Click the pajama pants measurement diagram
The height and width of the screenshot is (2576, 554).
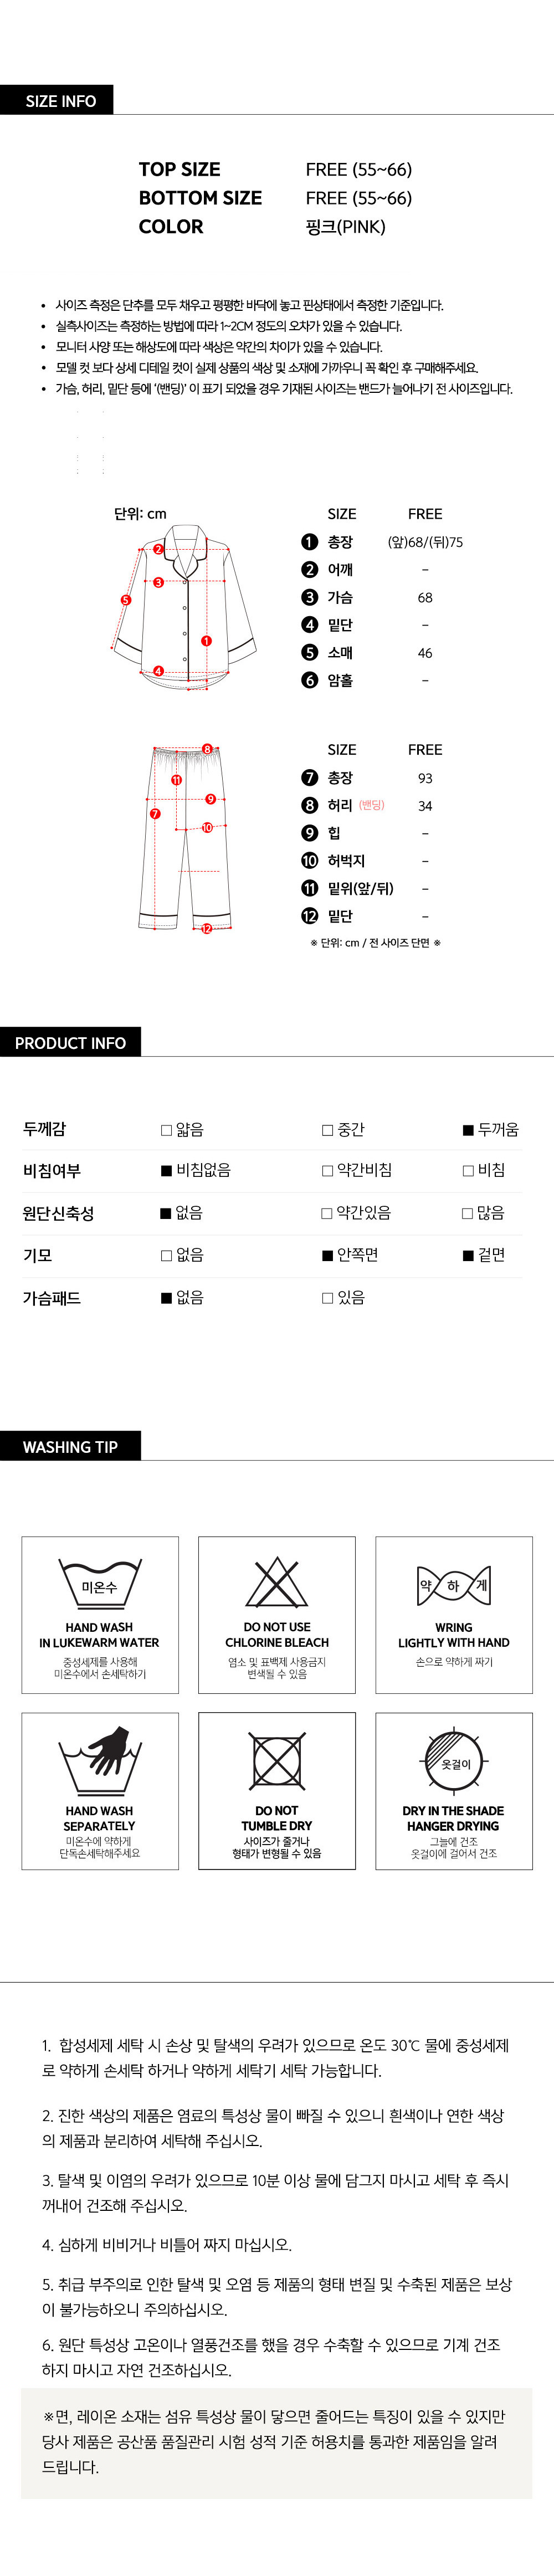pyautogui.click(x=184, y=838)
